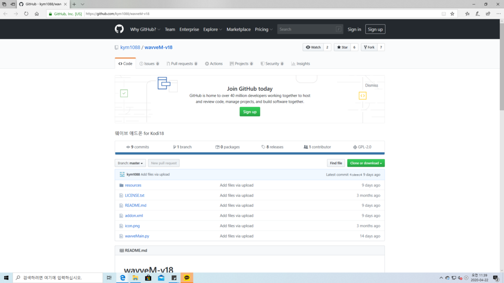The image size is (504, 283).
Task: Open Mail app from taskbar
Action: [x=161, y=278]
